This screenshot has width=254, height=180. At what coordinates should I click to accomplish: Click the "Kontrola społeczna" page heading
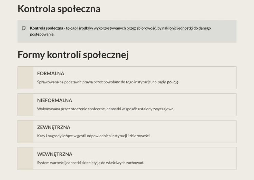point(59,9)
